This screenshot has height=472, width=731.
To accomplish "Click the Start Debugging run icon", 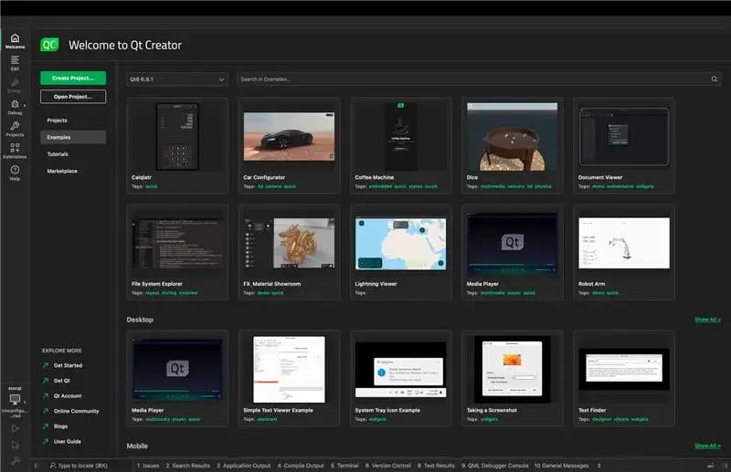I will [x=15, y=445].
